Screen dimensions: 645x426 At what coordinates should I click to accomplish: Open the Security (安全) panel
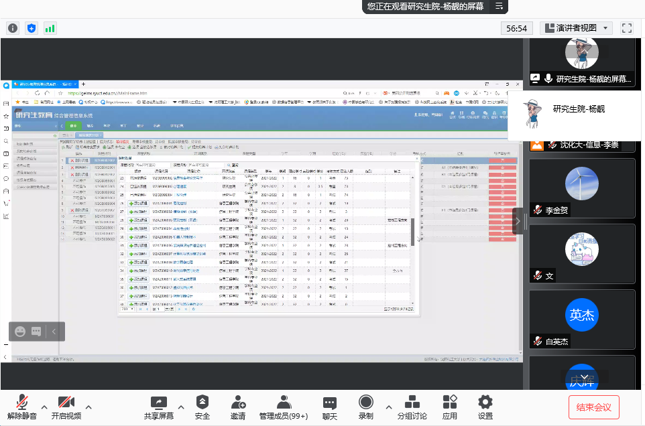point(202,407)
